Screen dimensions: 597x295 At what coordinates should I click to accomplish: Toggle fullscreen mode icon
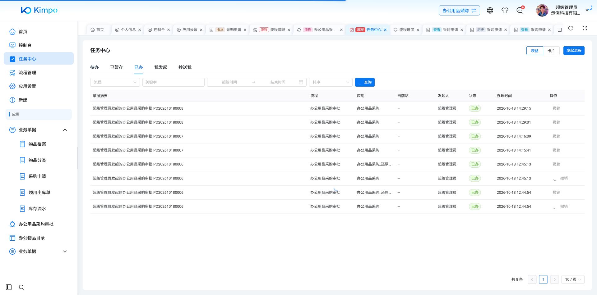click(x=585, y=28)
